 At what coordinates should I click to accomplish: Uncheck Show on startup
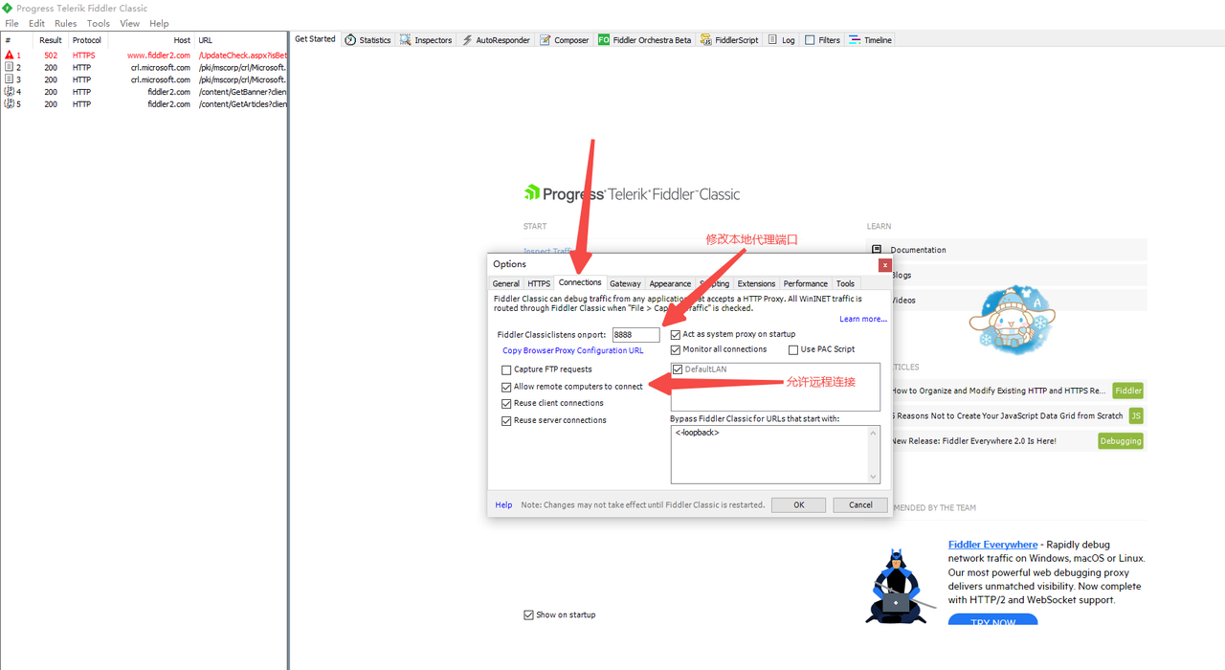tap(528, 614)
